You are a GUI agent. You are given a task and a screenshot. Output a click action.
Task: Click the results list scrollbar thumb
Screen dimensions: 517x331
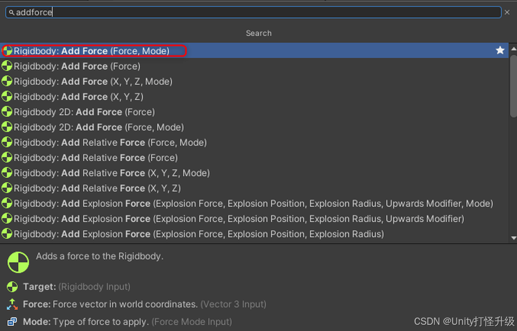pos(513,86)
